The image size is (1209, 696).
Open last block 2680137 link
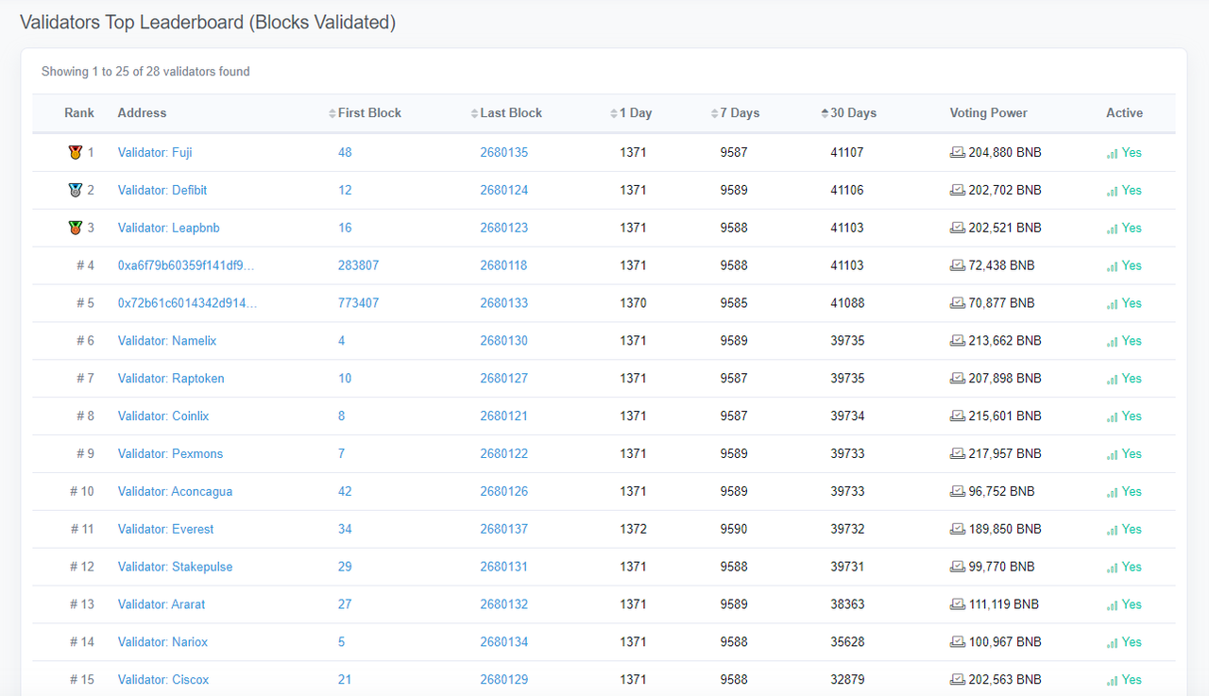click(x=504, y=529)
